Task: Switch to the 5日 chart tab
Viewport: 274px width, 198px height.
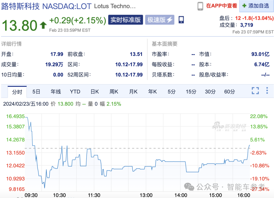Action: (36, 92)
